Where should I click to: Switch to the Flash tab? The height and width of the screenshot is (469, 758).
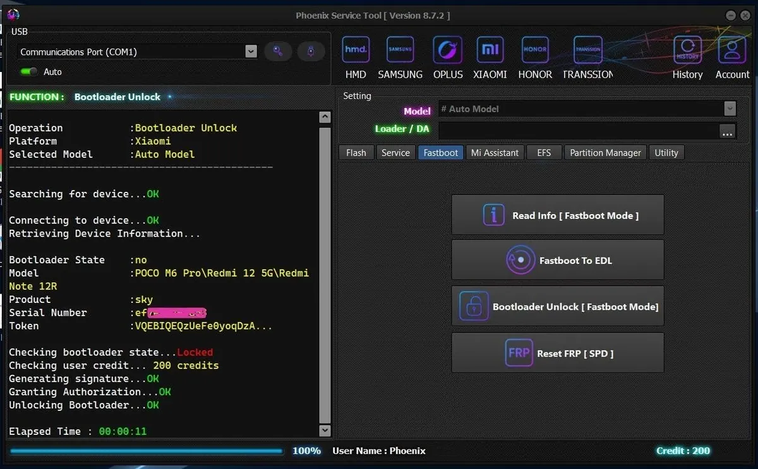click(356, 153)
